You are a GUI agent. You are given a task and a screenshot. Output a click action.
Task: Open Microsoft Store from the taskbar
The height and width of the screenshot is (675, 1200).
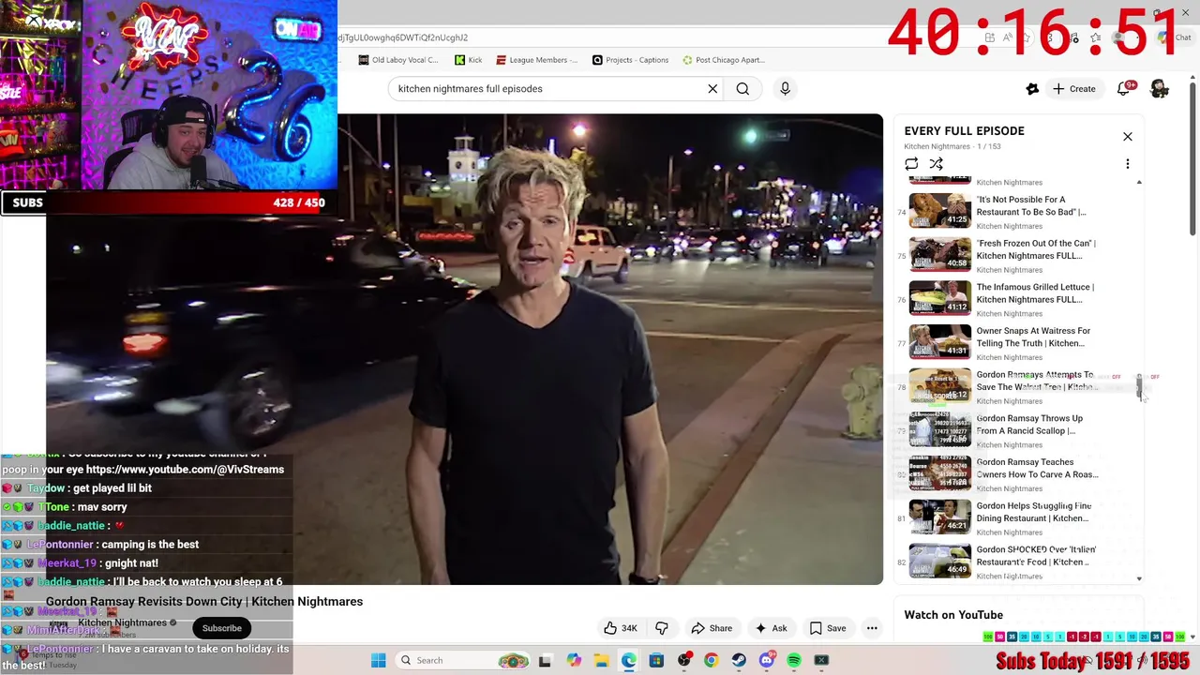(656, 660)
